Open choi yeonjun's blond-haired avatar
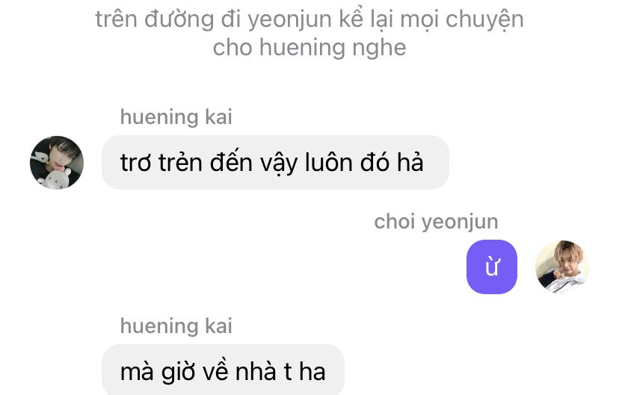 coord(562,267)
